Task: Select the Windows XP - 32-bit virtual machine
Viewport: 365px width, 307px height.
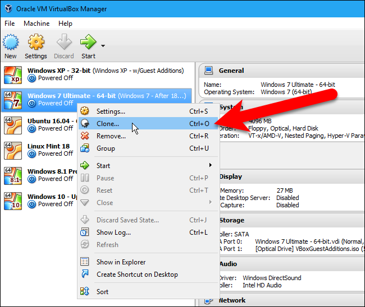Action: pos(98,75)
